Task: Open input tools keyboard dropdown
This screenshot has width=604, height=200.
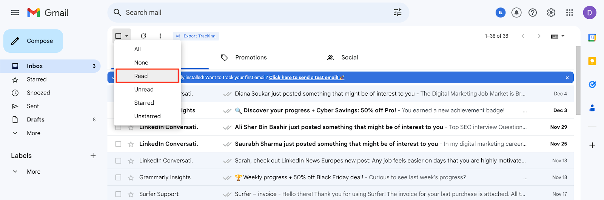Action: coord(558,36)
